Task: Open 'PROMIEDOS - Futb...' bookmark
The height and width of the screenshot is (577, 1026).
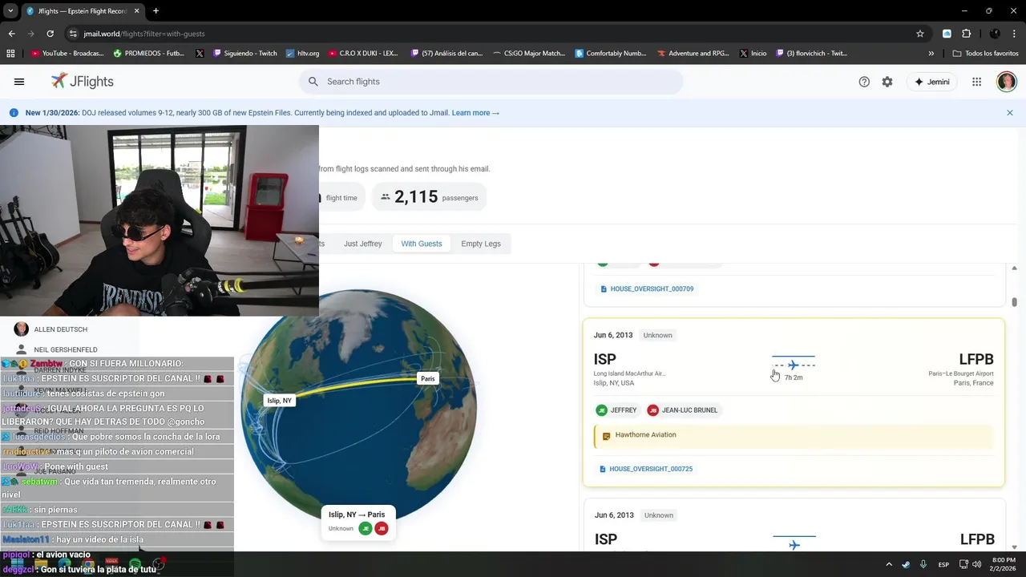Action: [x=149, y=54]
